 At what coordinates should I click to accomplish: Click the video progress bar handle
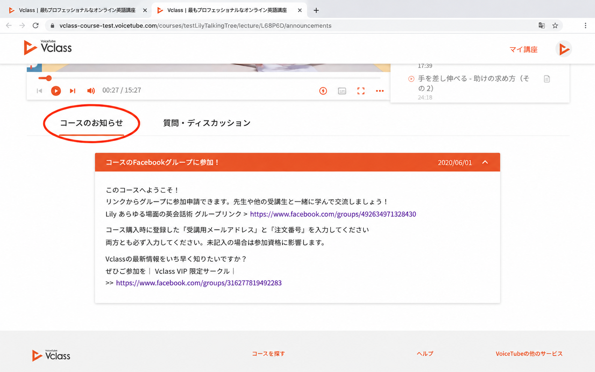[48, 78]
